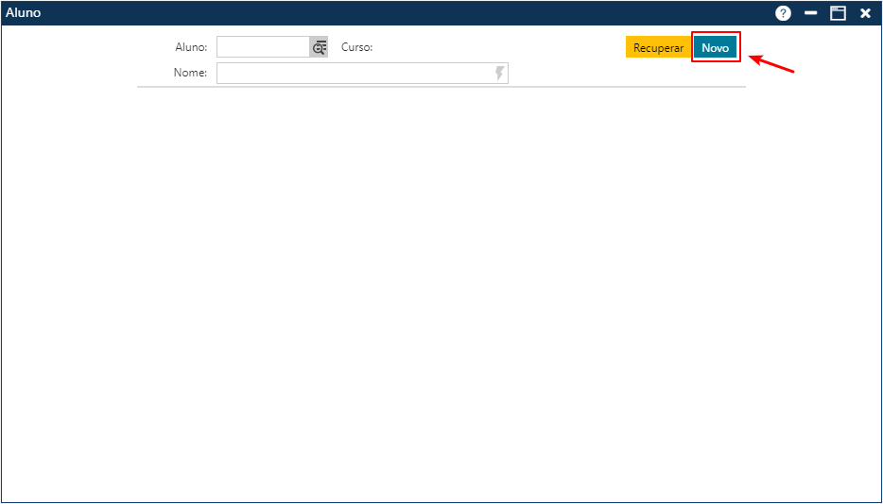883x504 pixels.
Task: Maximize the Aluno window
Action: 838,13
